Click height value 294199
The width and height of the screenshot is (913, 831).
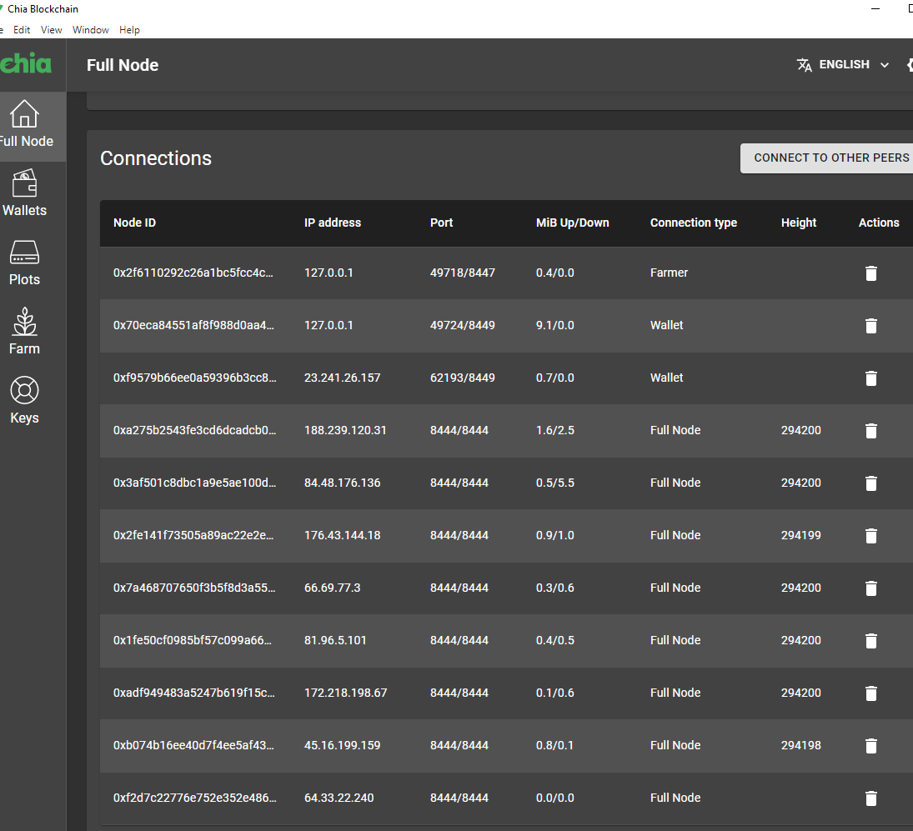point(800,535)
